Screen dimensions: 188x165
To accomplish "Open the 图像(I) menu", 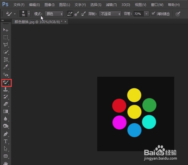I will (x=50, y=5).
